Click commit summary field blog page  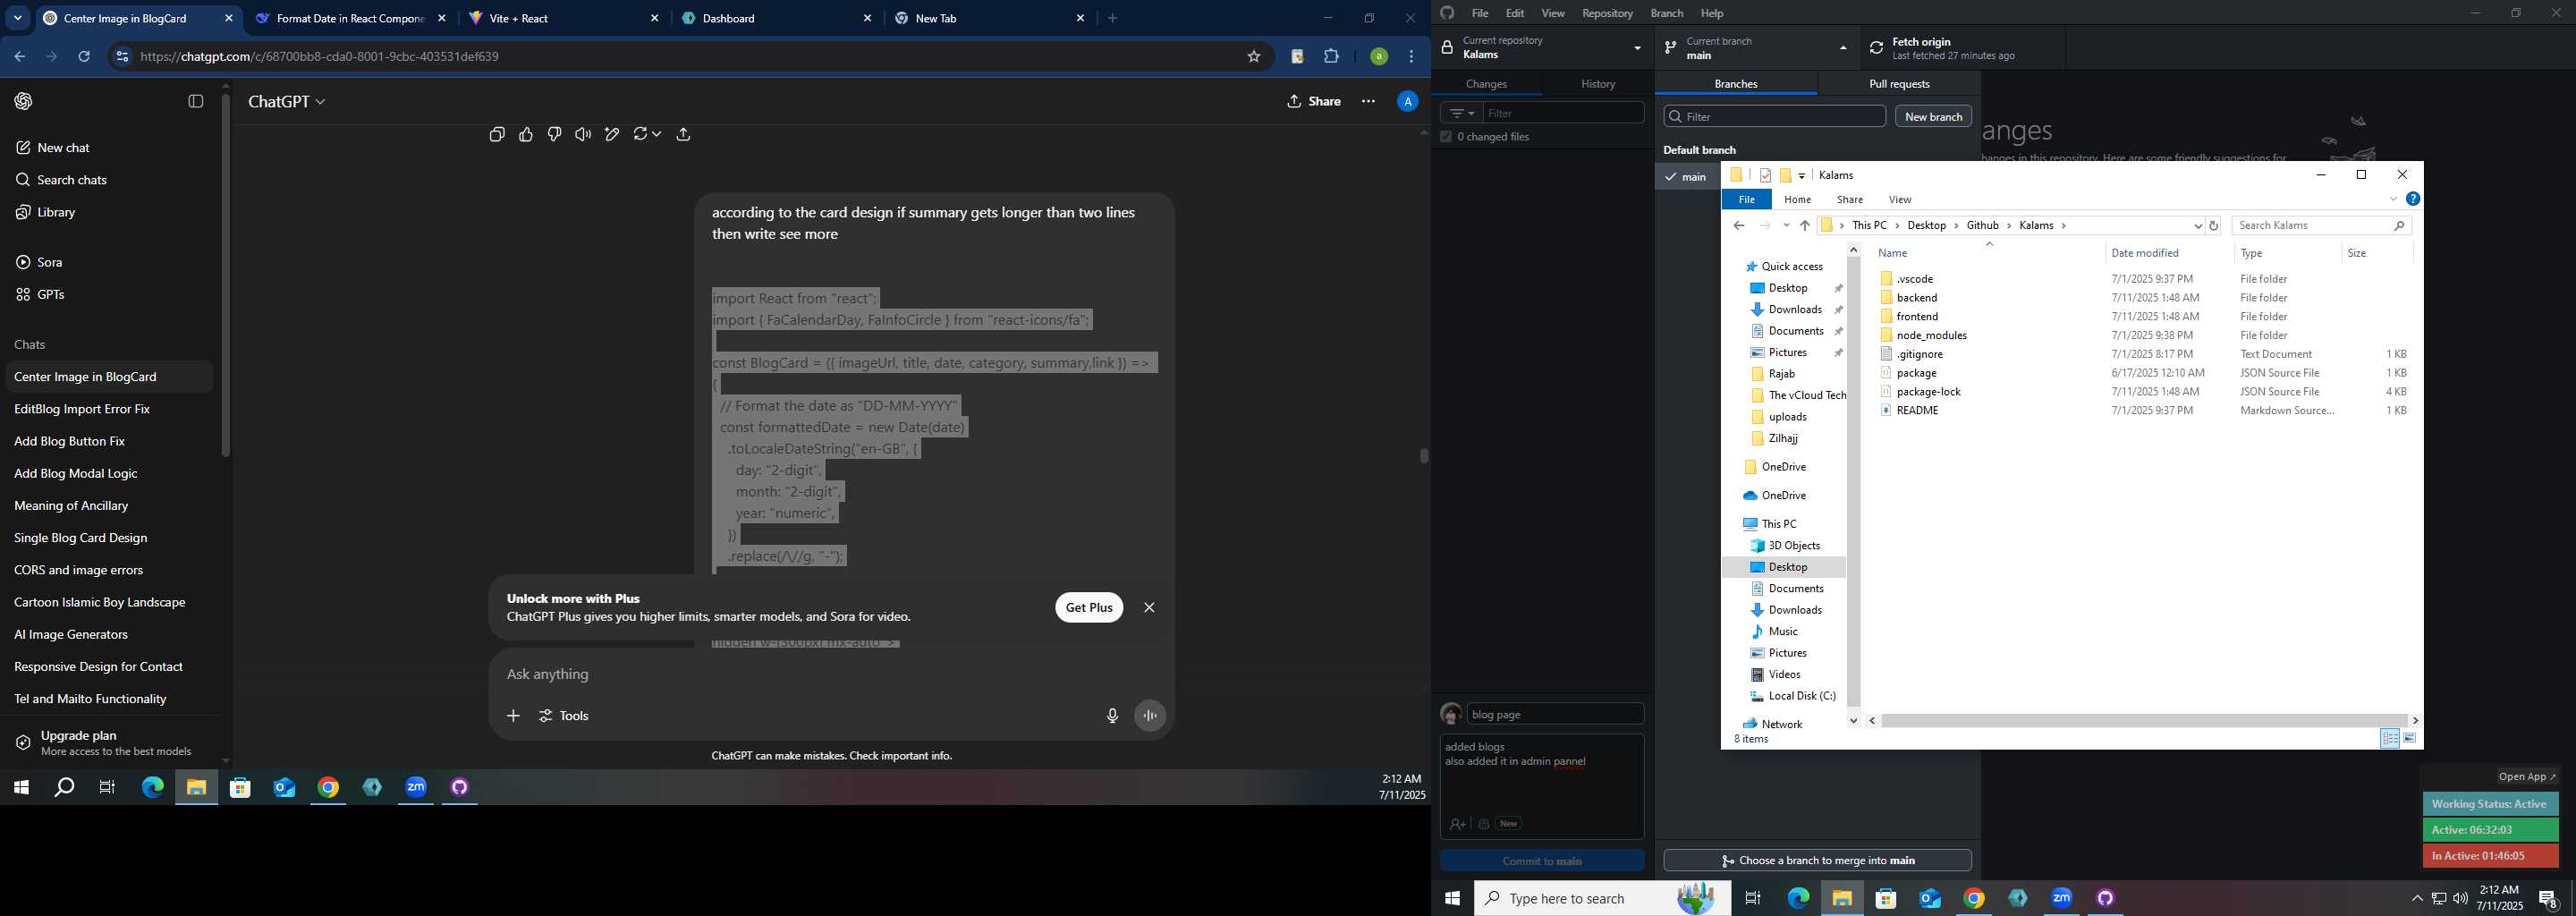click(x=1555, y=714)
